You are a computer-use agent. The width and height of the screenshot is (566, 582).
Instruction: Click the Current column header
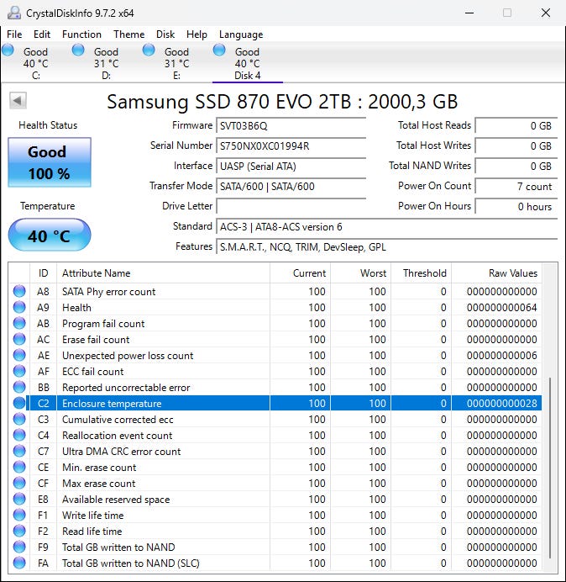[301, 273]
